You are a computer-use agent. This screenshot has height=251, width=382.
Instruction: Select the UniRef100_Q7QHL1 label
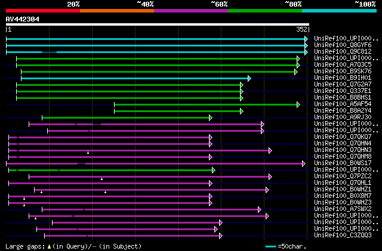point(343,183)
